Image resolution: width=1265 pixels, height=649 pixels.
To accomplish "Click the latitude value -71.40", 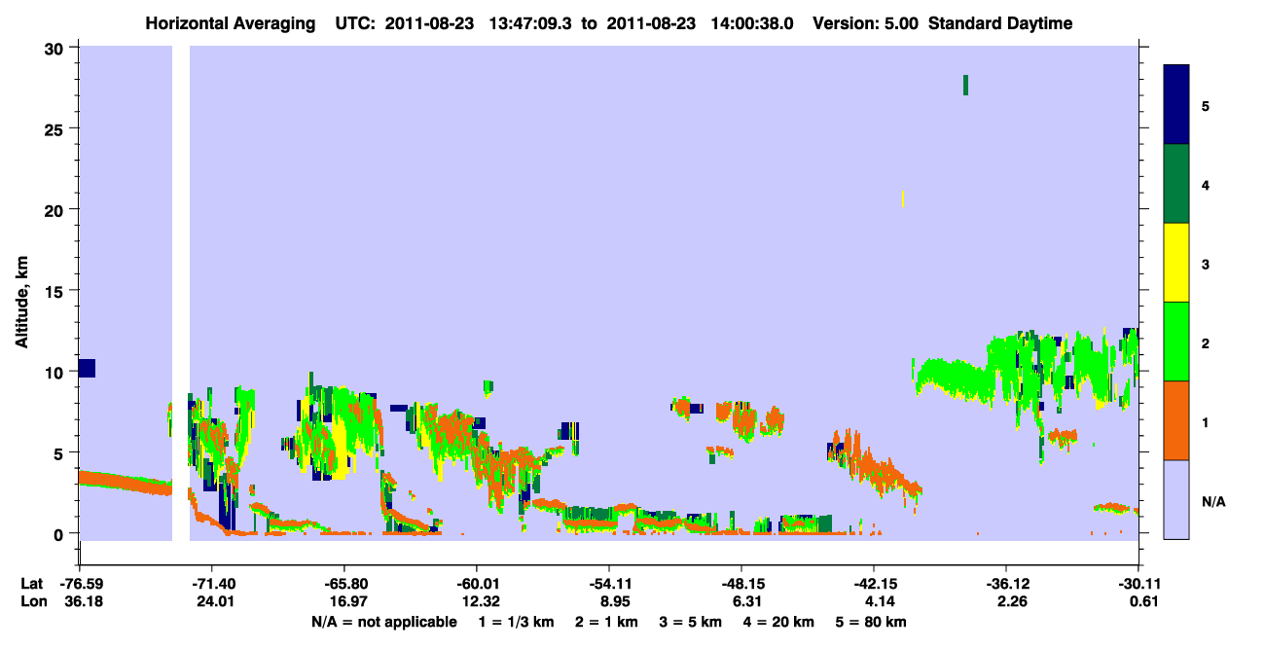I will tap(212, 583).
